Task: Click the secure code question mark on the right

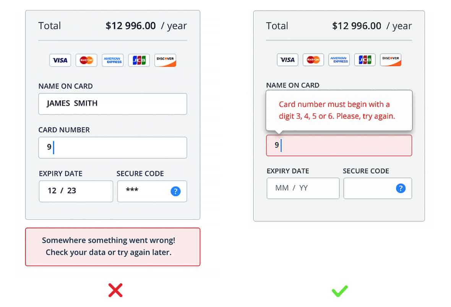Action: tap(400, 188)
